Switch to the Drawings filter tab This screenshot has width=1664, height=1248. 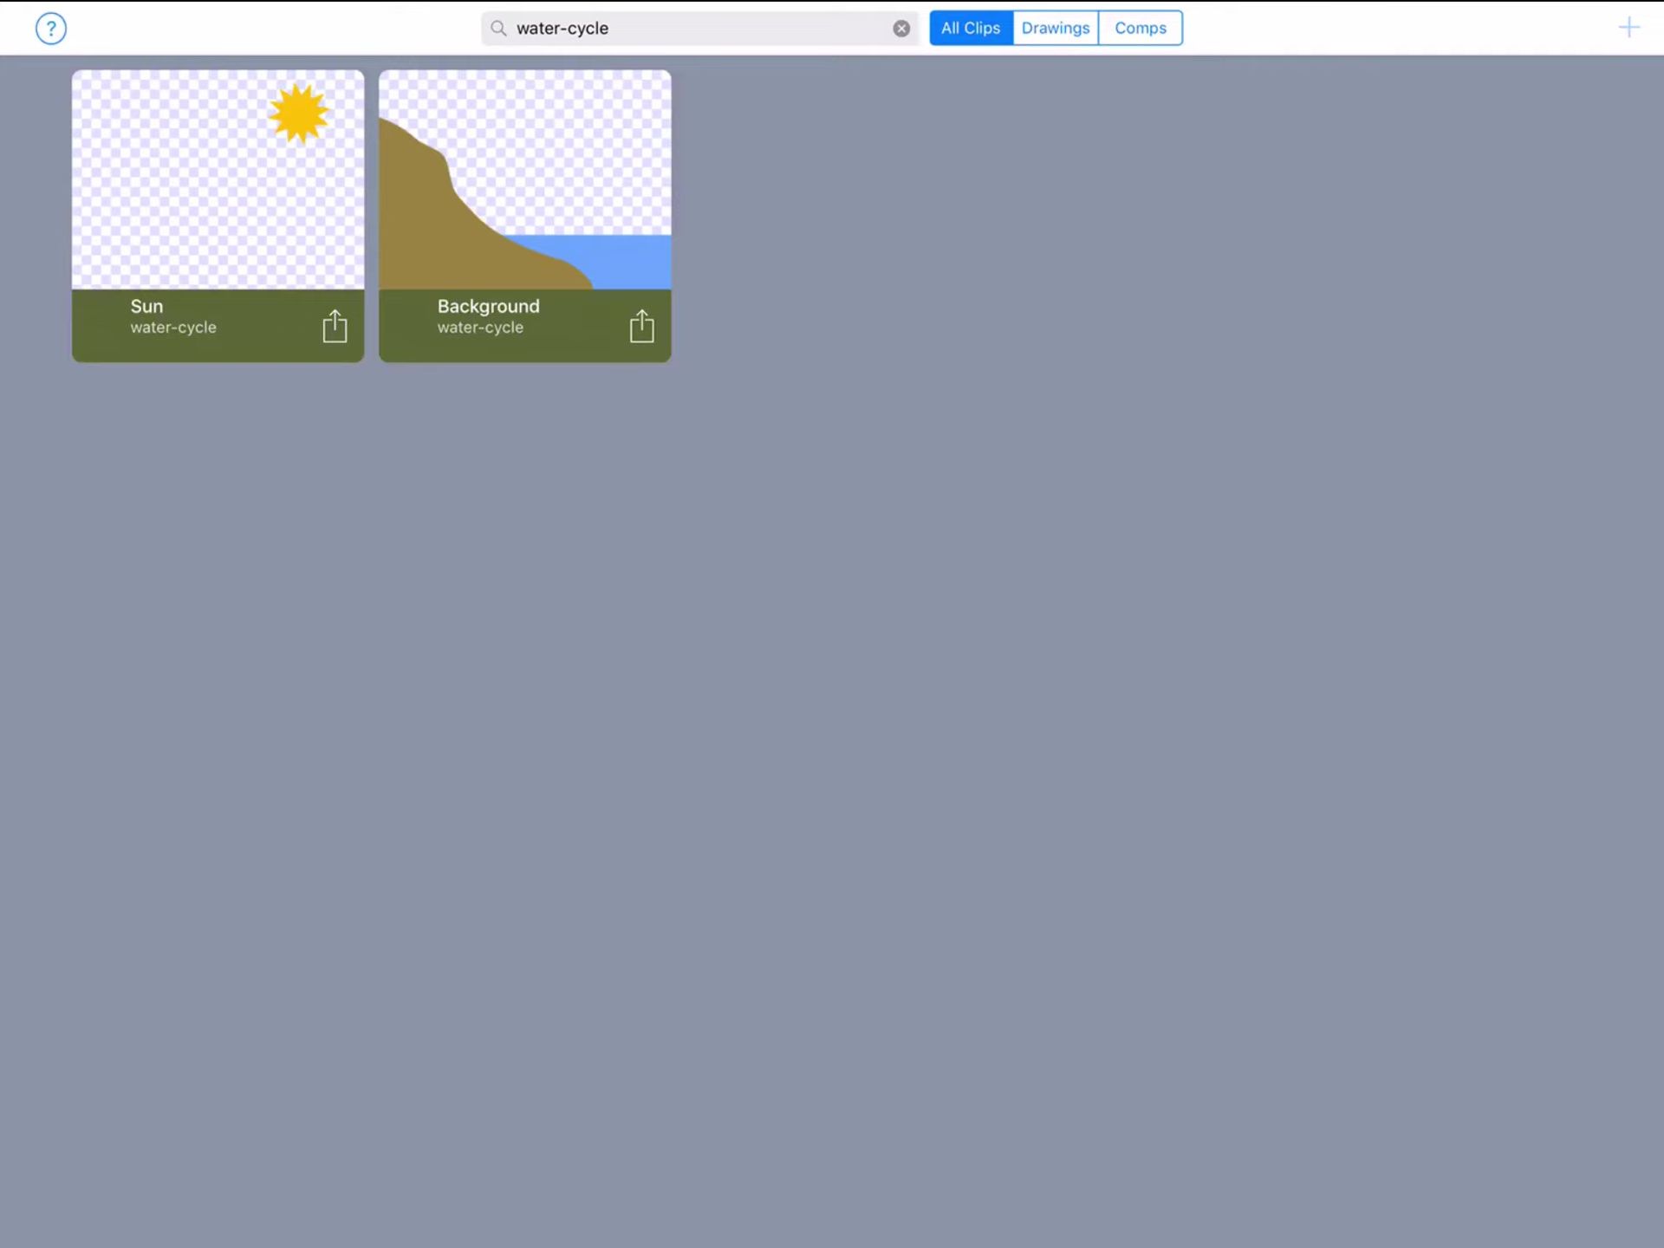click(1055, 28)
